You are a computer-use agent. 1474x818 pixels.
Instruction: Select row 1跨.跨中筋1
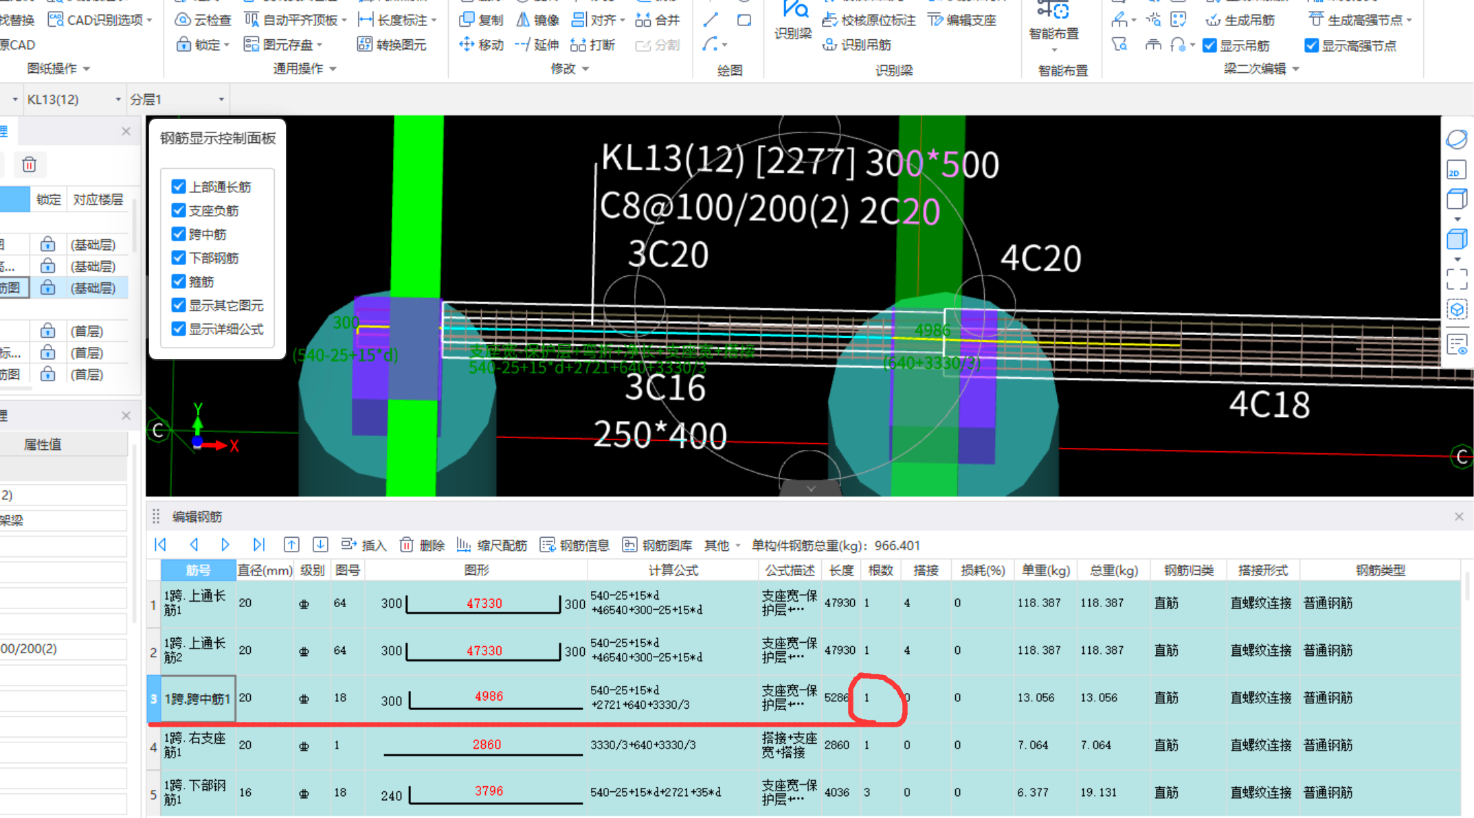[197, 698]
